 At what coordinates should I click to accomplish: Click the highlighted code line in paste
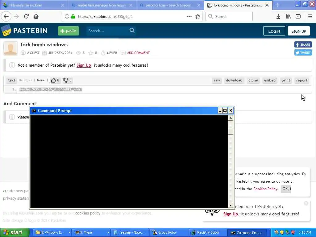(51, 89)
